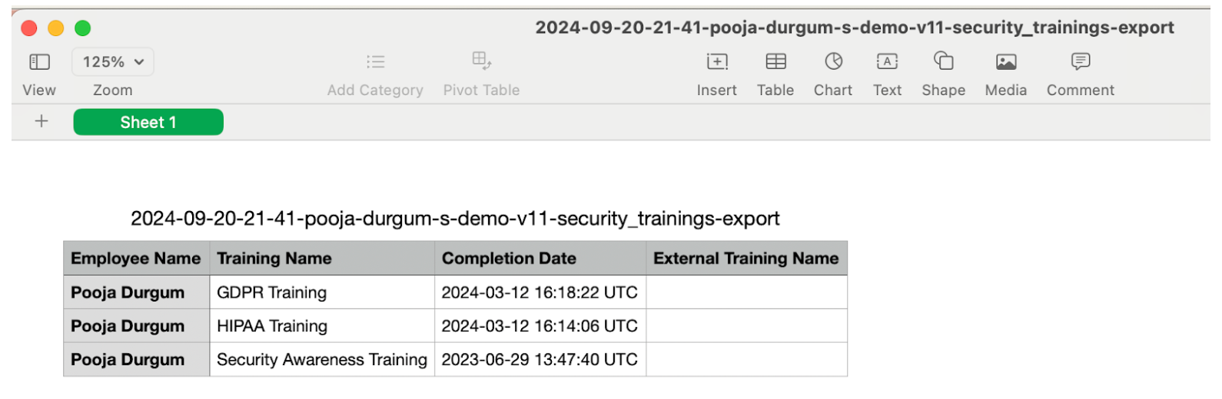
Task: Open the Shape library icon
Action: click(x=943, y=61)
